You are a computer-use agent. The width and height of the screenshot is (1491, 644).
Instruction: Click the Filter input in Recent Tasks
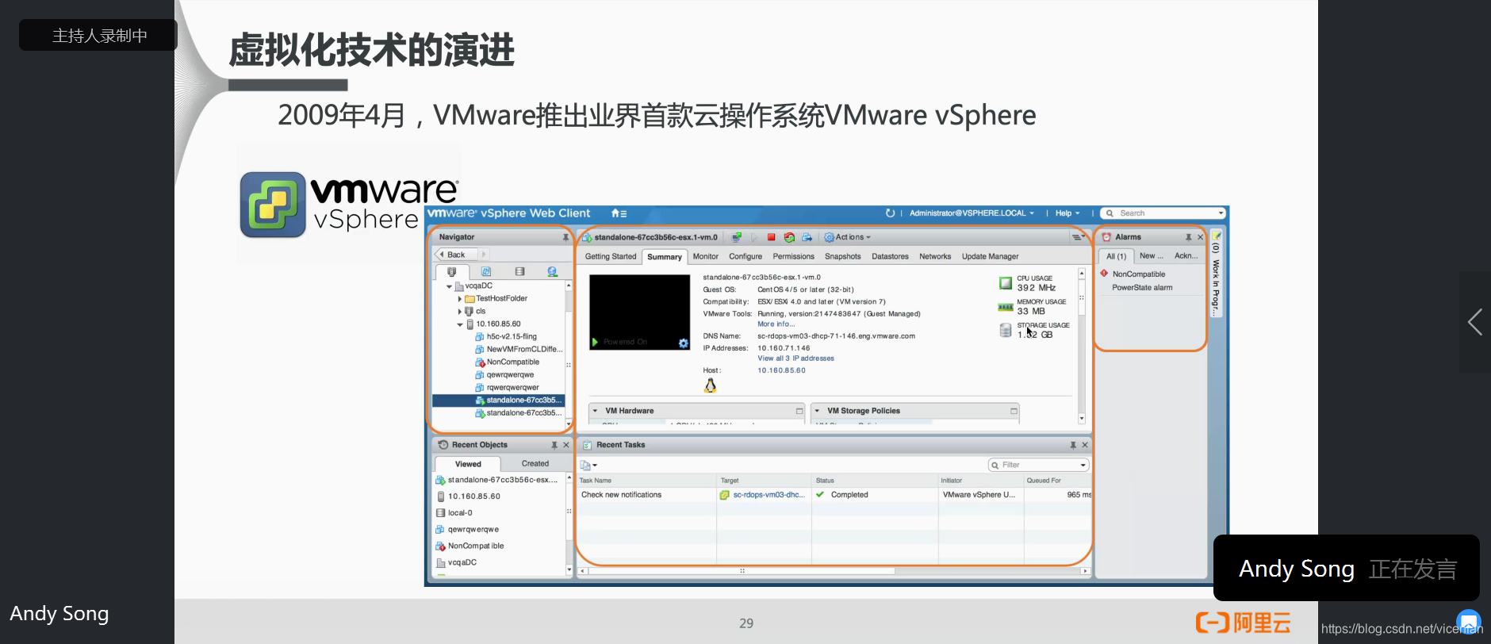pyautogui.click(x=1037, y=465)
